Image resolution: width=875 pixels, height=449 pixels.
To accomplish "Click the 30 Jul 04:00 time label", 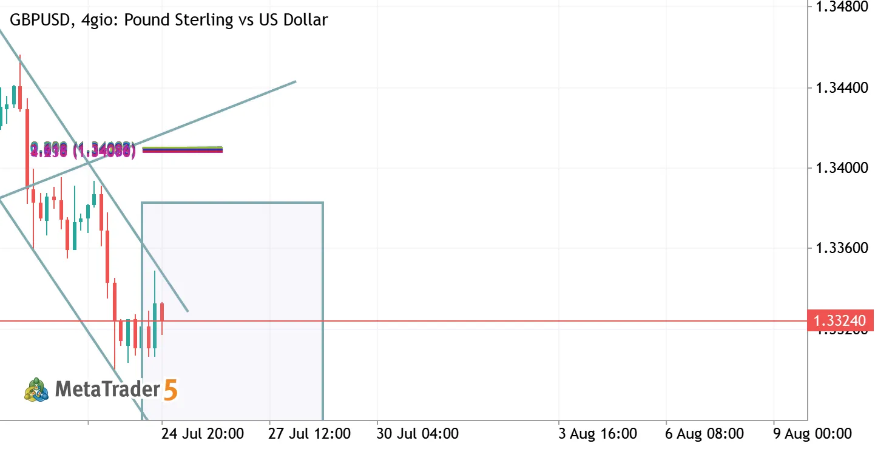I will tap(416, 434).
